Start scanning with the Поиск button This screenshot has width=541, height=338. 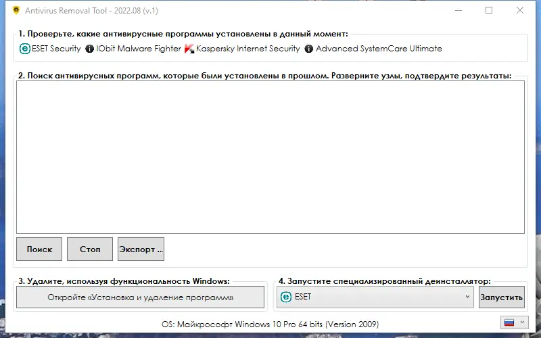(39, 249)
